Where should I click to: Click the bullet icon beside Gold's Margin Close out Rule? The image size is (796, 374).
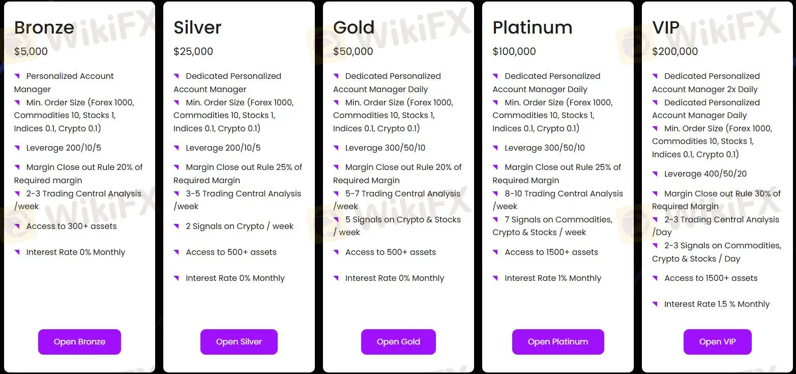(336, 167)
